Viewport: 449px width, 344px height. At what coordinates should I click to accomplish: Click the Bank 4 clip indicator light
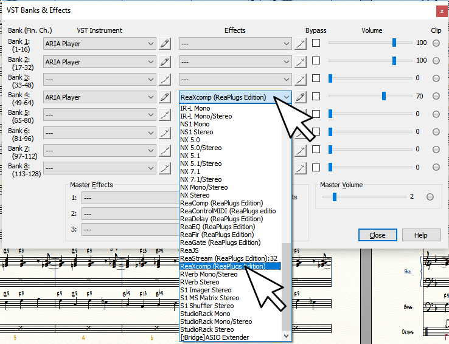click(436, 96)
